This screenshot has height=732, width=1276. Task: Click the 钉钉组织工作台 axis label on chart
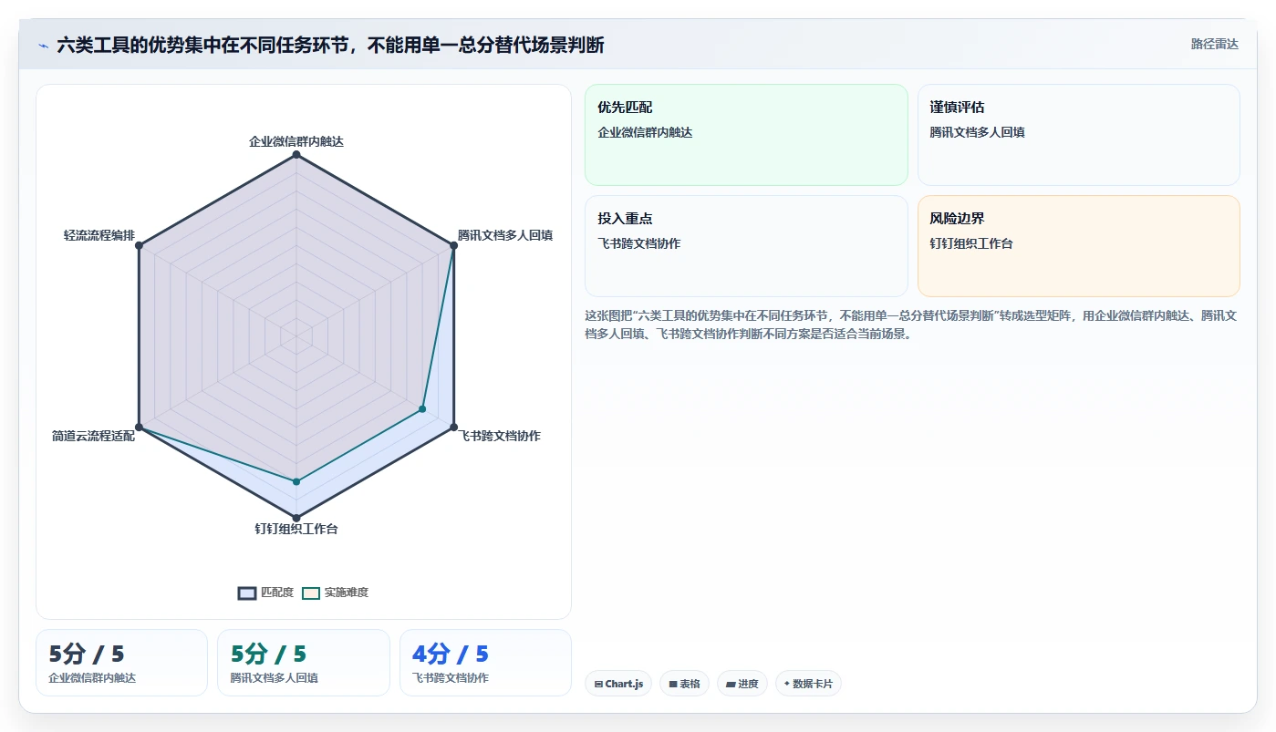296,529
